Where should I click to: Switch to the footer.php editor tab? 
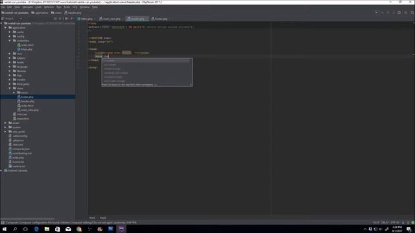(x=161, y=19)
